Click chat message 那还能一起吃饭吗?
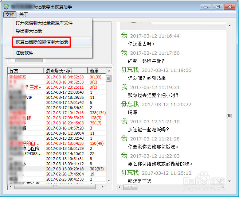Image resolution: width=239 pixels, height=197 pixels. (x=148, y=130)
